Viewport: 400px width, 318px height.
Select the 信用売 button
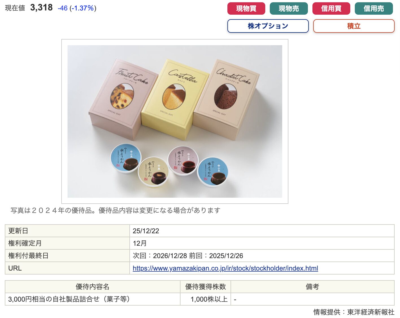[x=374, y=8]
